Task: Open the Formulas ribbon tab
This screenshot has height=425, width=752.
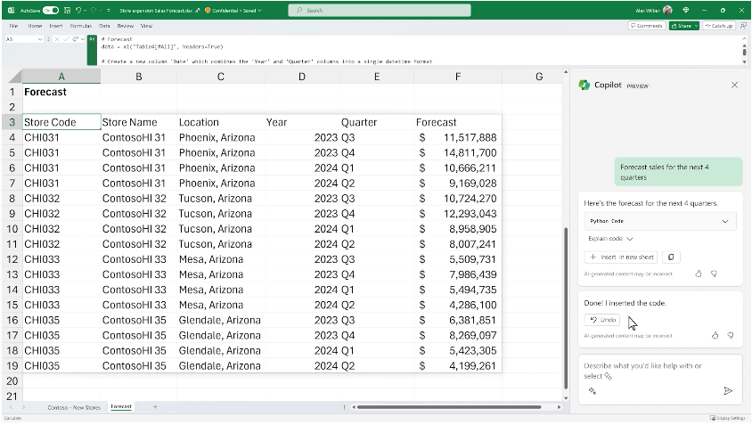Action: tap(80, 26)
